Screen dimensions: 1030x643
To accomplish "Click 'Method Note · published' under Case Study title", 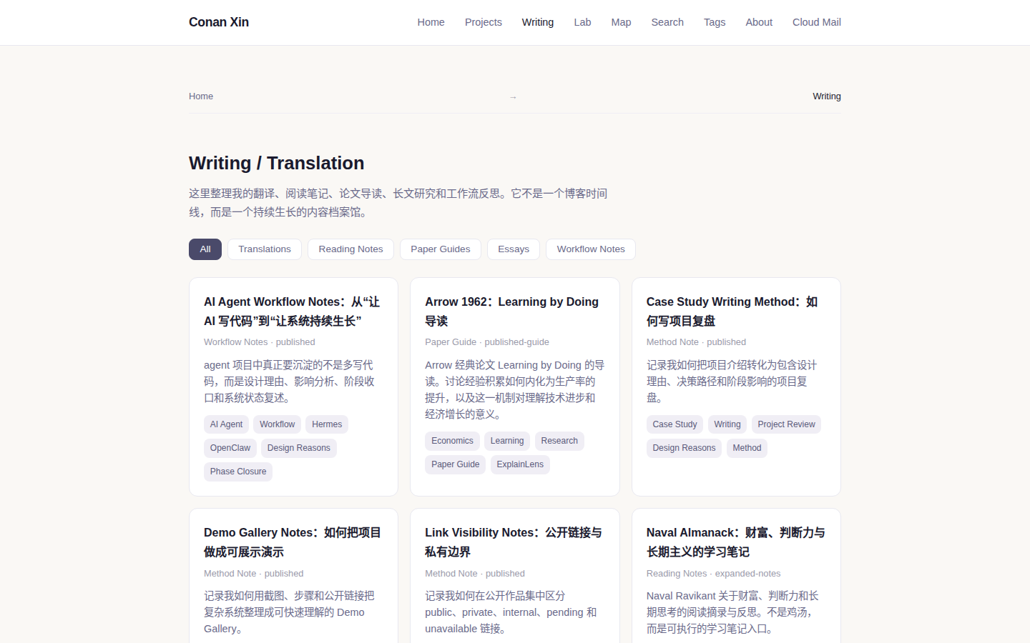I will [696, 342].
